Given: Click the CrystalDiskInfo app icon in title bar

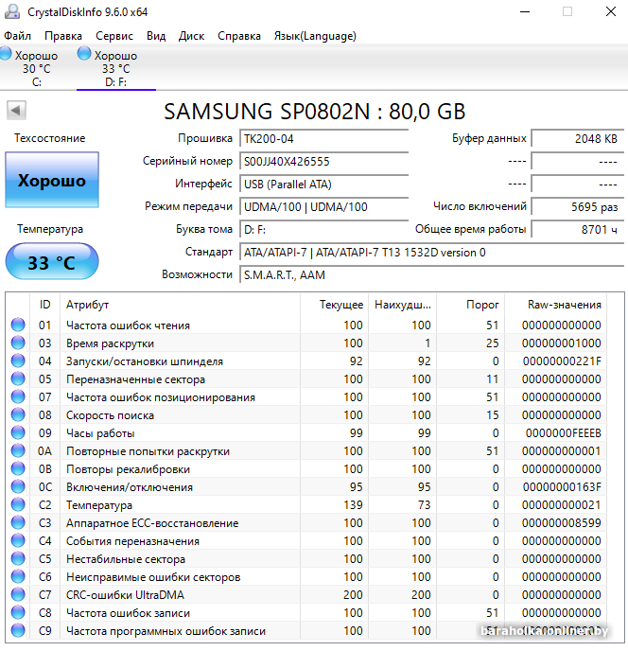Looking at the screenshot, I should tap(11, 11).
